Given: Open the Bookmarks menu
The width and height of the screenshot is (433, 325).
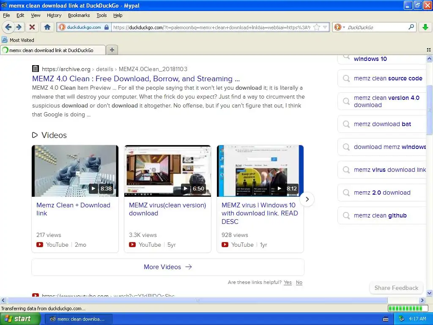Looking at the screenshot, I should [x=79, y=15].
